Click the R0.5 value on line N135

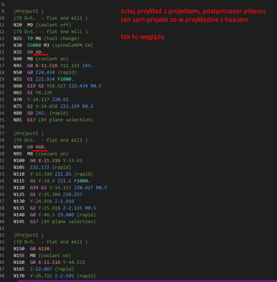point(90,208)
